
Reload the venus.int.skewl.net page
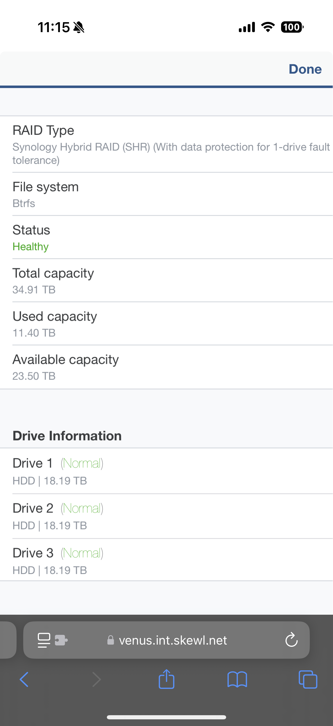coord(291,640)
